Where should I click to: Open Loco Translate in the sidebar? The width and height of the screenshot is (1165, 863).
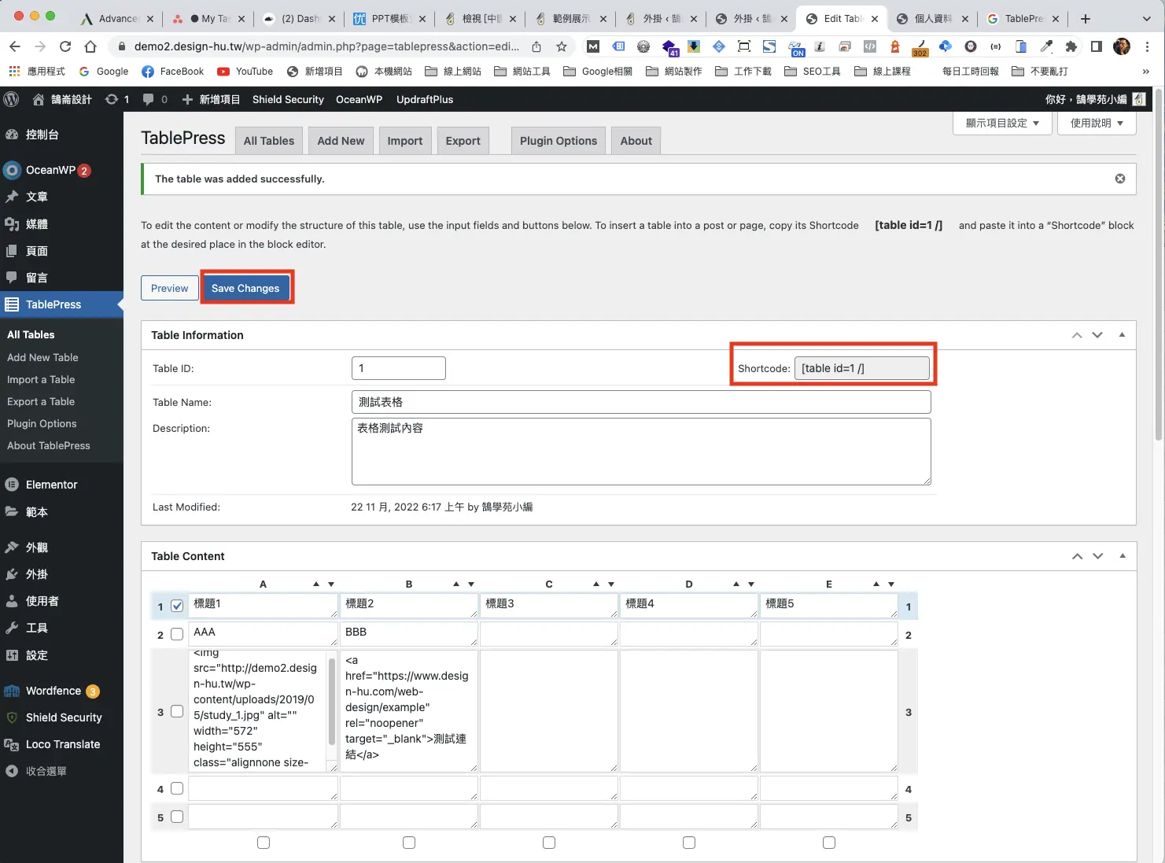61,744
